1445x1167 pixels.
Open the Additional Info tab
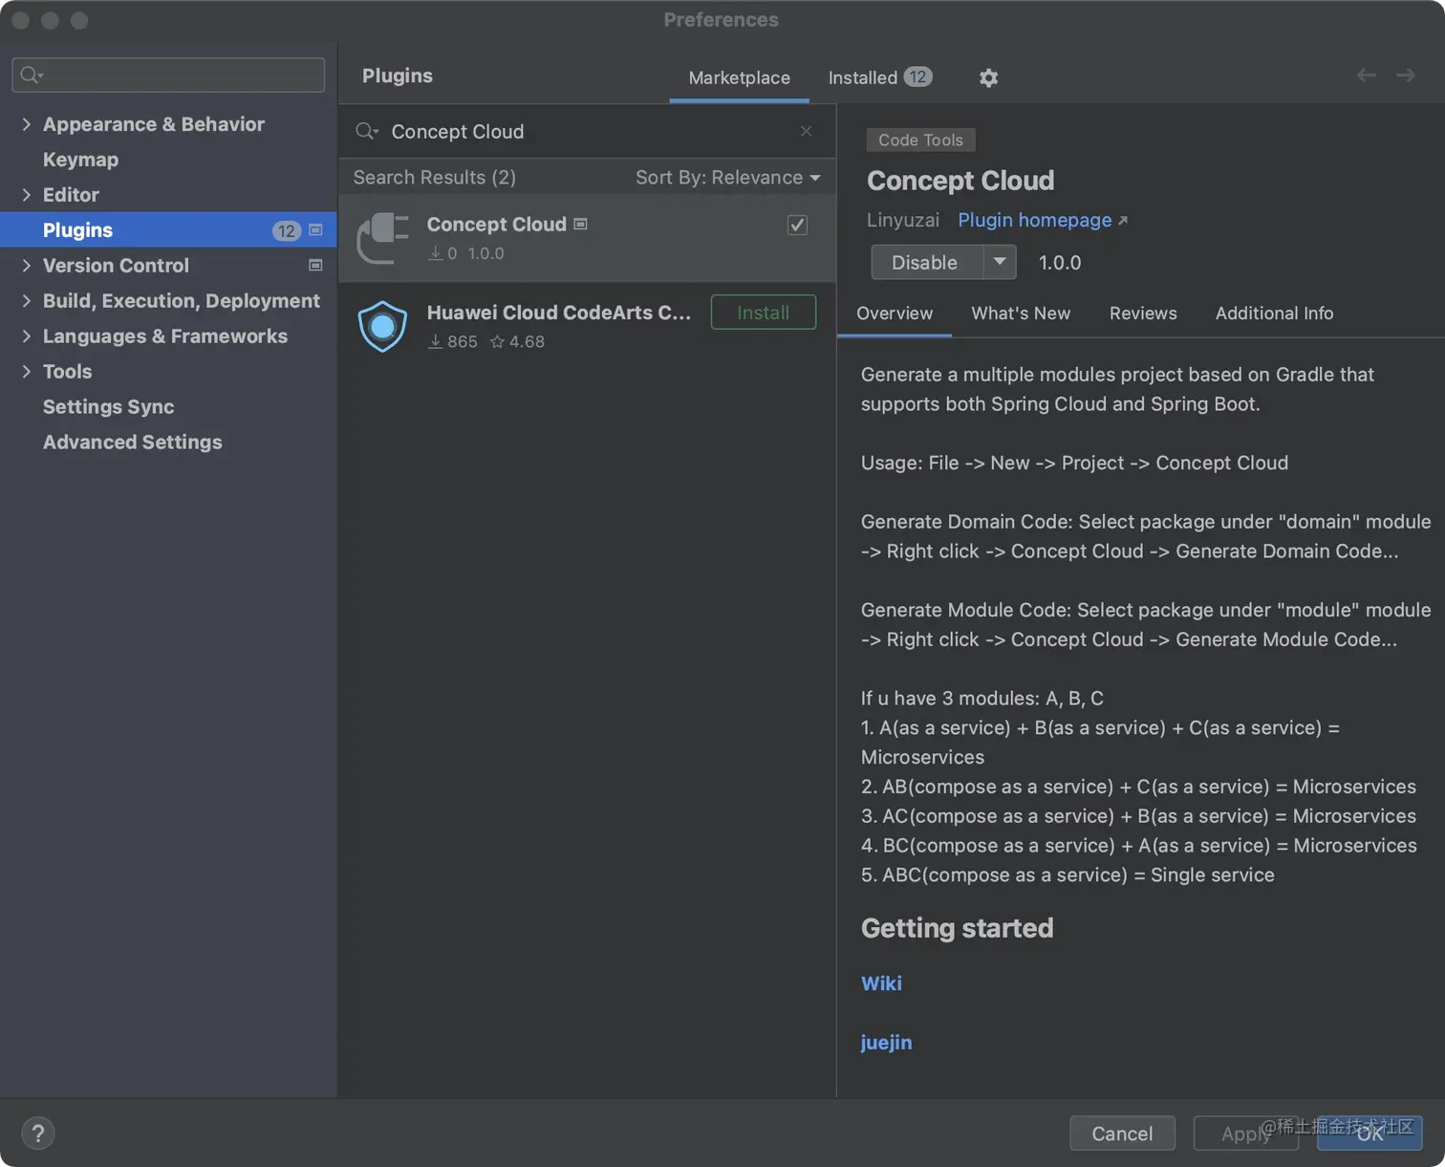click(x=1274, y=313)
